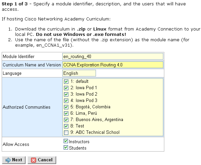Viewport: 201px width, 165px height.
Task: Click the '1: default' label text
Action: click(x=79, y=81)
